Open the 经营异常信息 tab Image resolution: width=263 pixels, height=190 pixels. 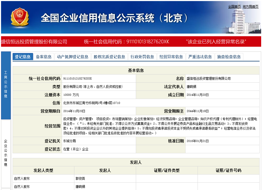[x=171, y=57]
